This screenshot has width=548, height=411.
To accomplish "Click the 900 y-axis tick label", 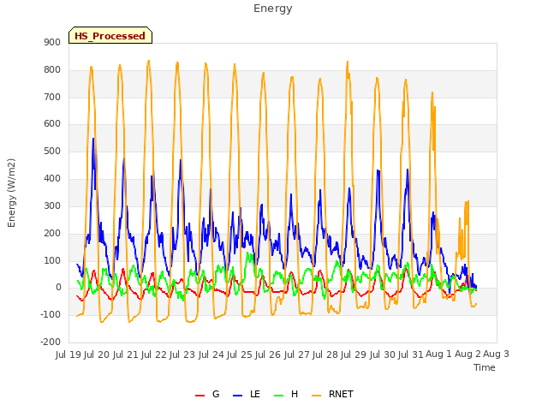I will pos(52,43).
